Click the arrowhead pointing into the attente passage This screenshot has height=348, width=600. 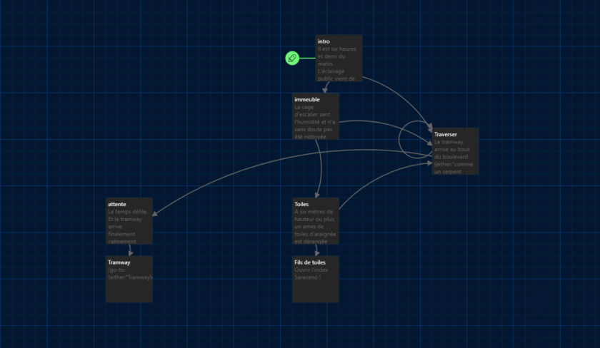coord(156,212)
